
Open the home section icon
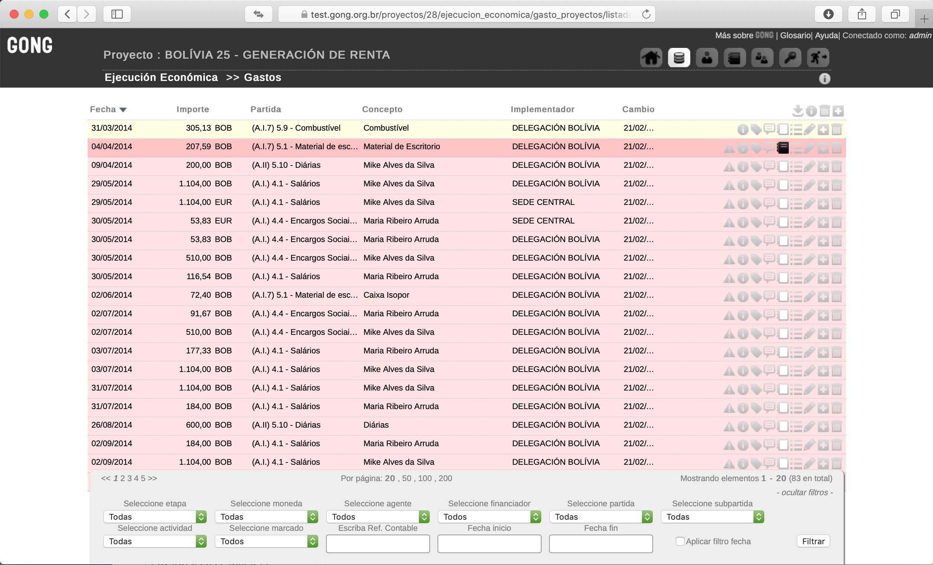click(651, 58)
